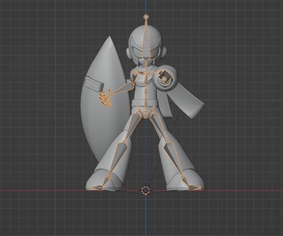This screenshot has height=236, width=283.
Task: Click the head bone tip sphere above helmet
Action: (146, 17)
